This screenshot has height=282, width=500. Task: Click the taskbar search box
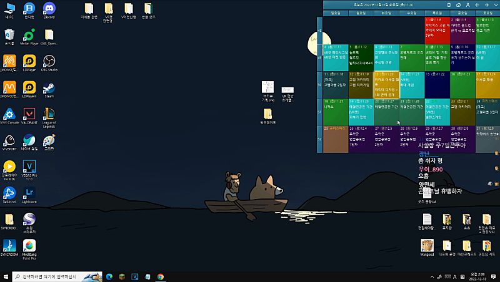pos(56,276)
